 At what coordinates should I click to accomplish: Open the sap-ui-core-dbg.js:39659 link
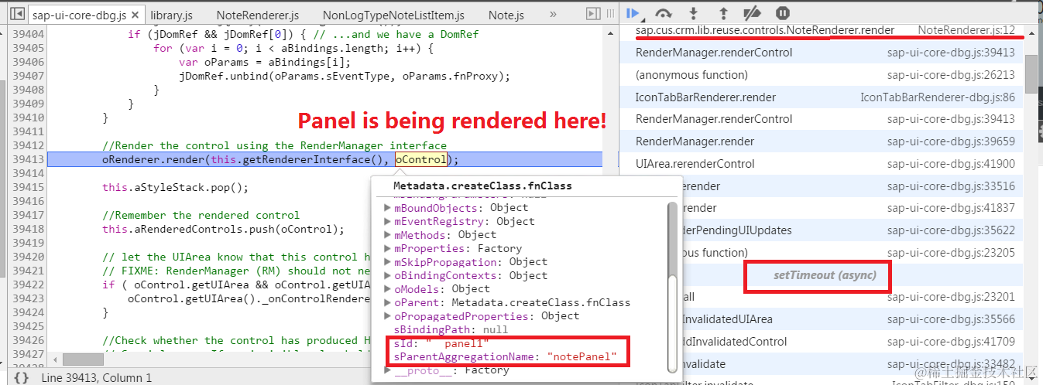[x=951, y=141]
